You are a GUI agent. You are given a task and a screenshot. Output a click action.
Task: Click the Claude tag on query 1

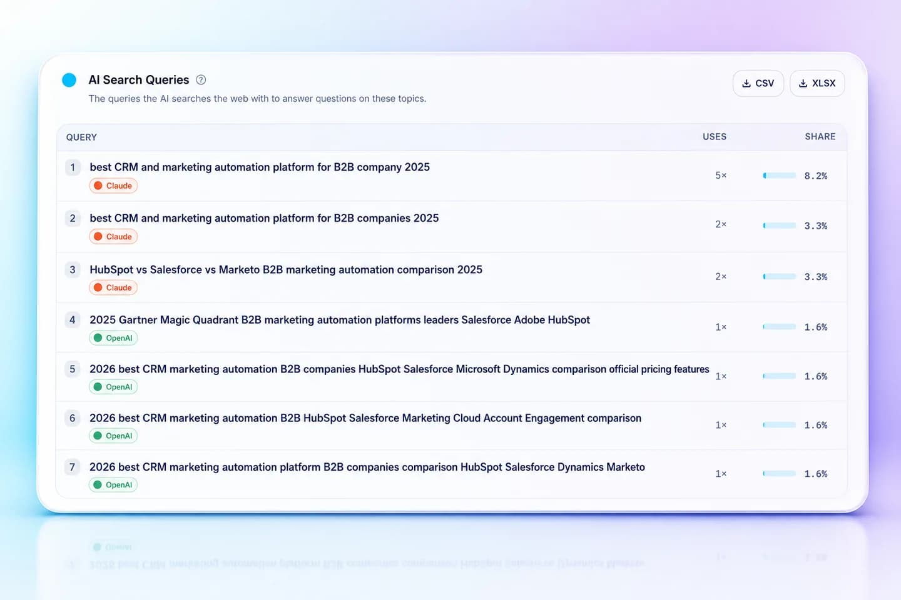[113, 186]
